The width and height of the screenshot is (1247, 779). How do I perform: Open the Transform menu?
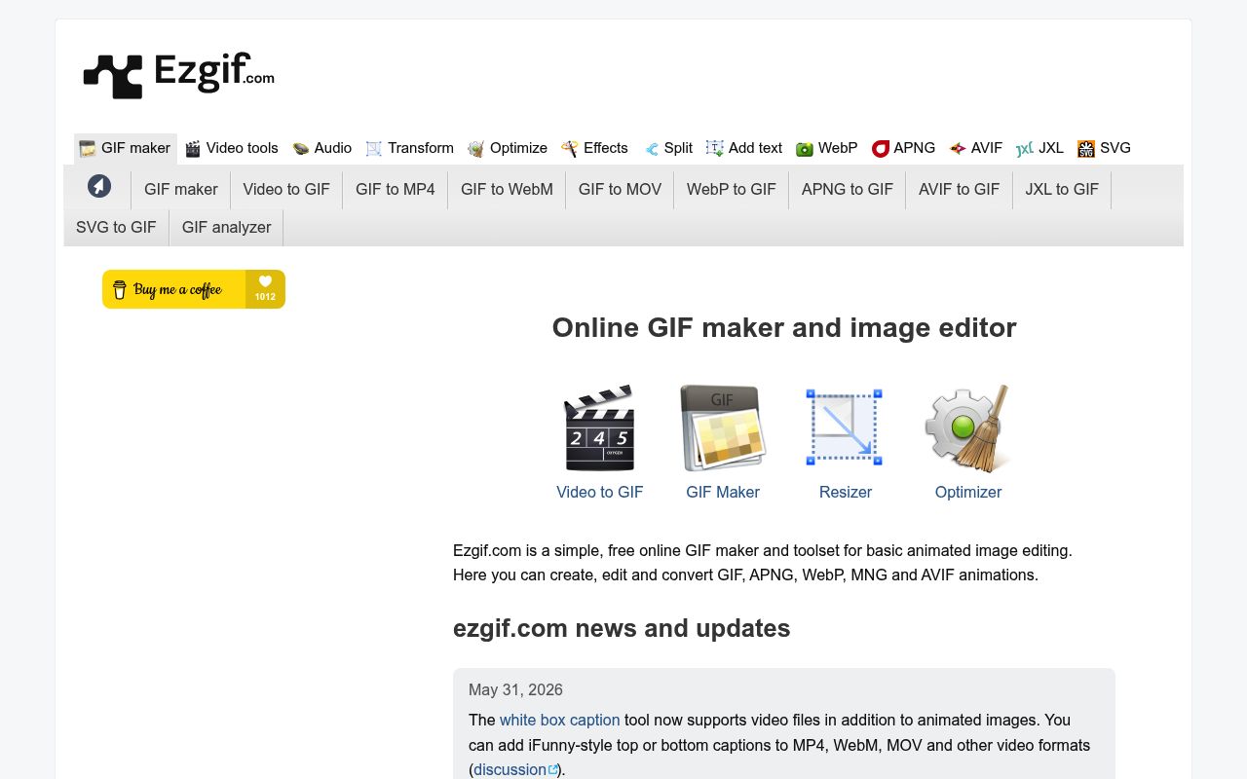click(409, 148)
